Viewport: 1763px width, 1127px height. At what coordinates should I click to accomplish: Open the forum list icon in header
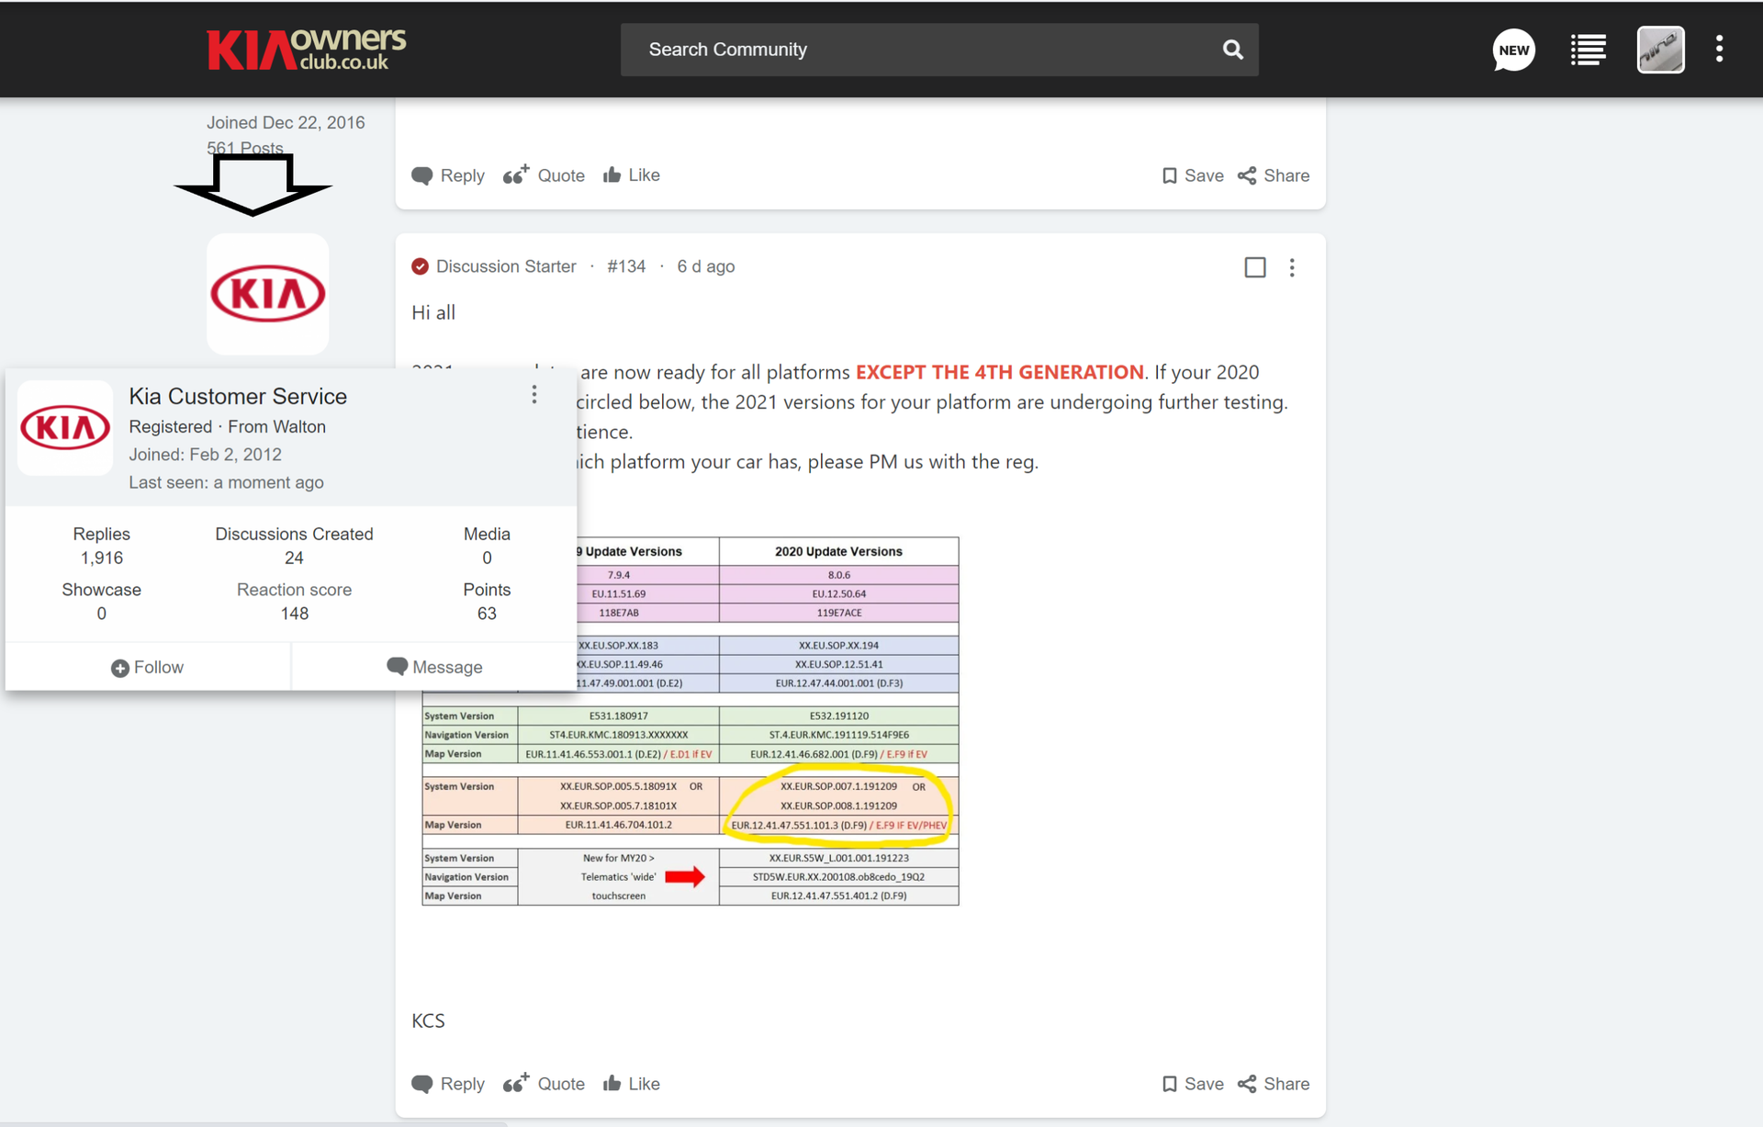pos(1588,50)
